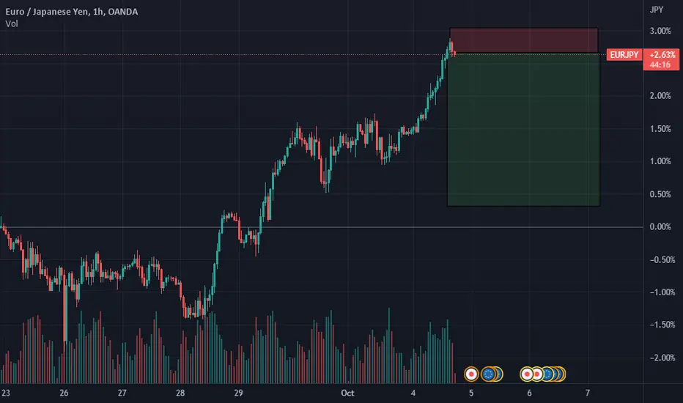Select the green profit target zone
Viewport: 683px width, 403px height.
pos(523,130)
